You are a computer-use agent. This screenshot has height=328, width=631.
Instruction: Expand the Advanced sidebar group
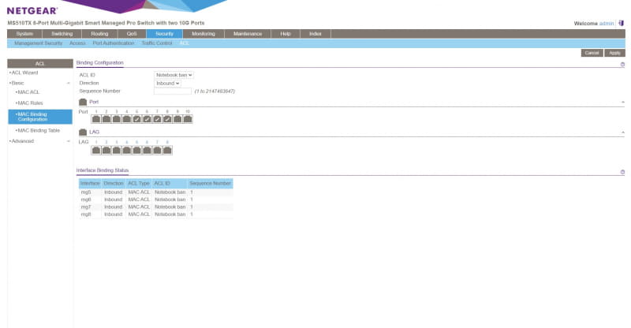click(69, 141)
